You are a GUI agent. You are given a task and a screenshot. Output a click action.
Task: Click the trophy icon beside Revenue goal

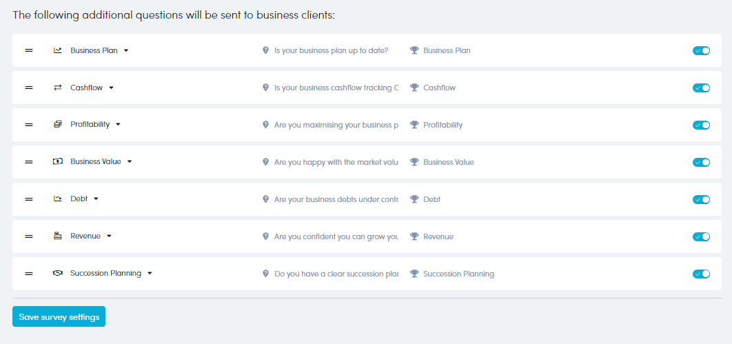(414, 236)
